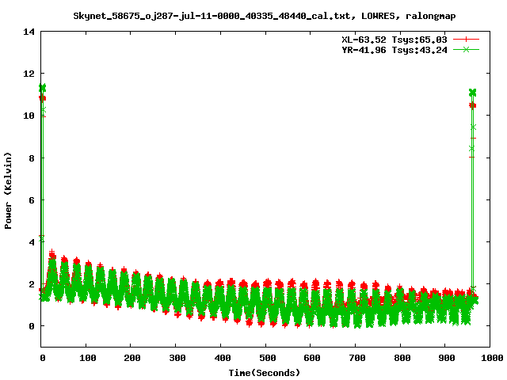
Task: Click the y-axis tick label '6'
Action: click(x=32, y=200)
